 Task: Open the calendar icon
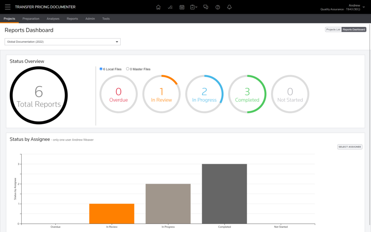182,7
